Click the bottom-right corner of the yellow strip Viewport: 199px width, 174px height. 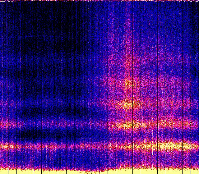(197, 172)
